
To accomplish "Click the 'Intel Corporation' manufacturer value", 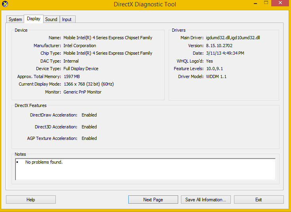I will tap(80, 46).
